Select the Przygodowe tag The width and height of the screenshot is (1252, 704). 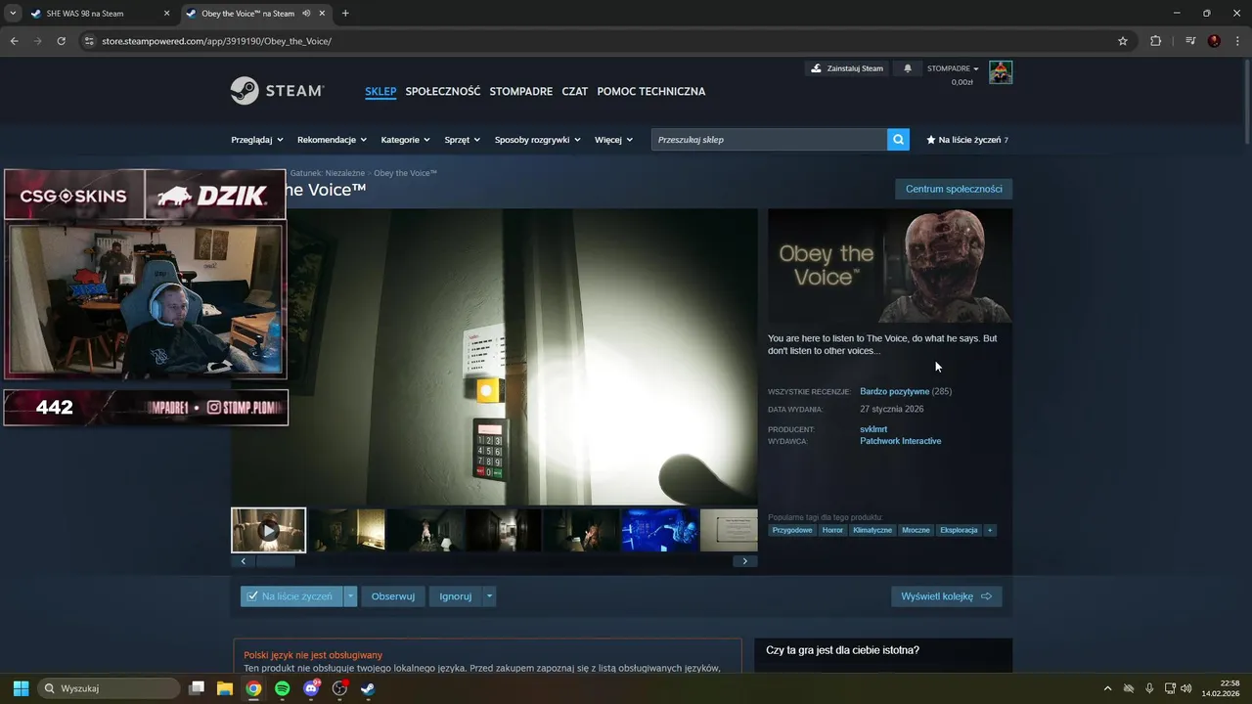(x=792, y=530)
